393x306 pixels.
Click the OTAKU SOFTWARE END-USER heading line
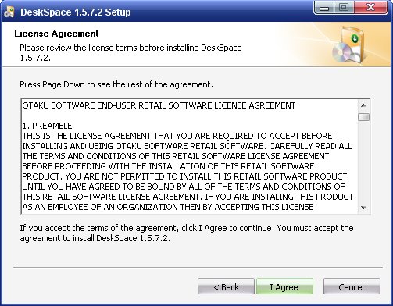tap(159, 105)
